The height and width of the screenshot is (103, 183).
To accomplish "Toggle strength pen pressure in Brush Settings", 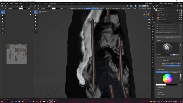I will point(178,66).
